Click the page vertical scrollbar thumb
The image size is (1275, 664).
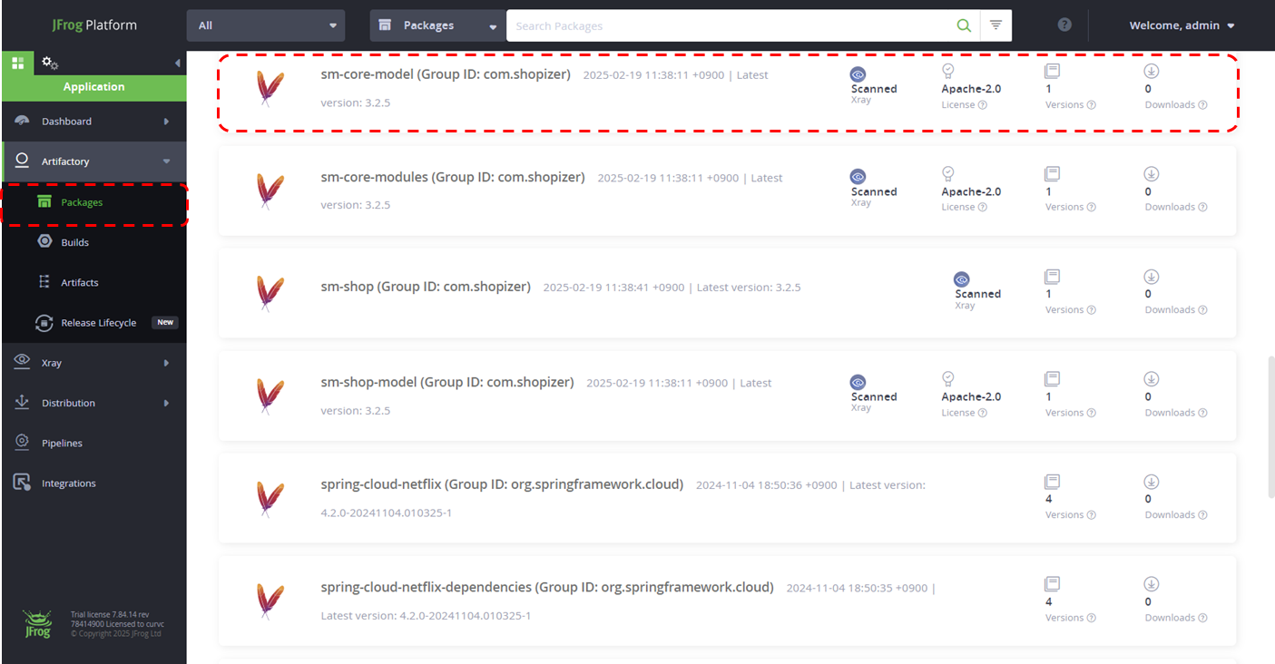pos(1270,426)
